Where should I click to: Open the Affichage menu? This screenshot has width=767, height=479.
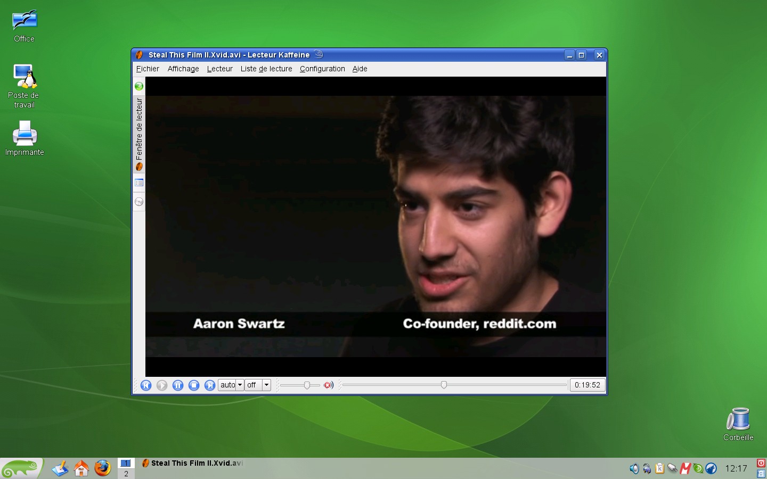pos(183,69)
